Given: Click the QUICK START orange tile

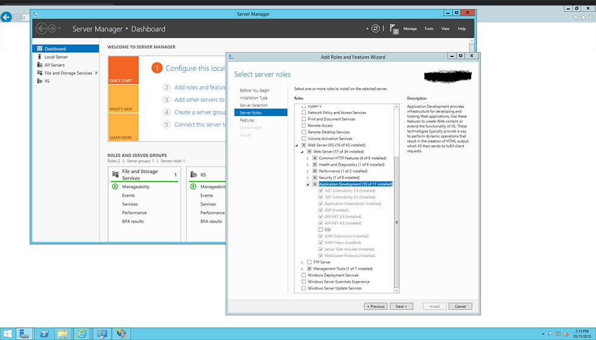Looking at the screenshot, I should click(x=123, y=70).
